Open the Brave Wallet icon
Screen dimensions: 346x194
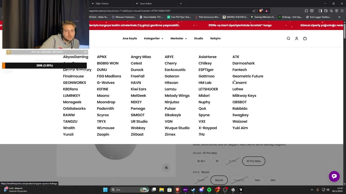(326, 11)
